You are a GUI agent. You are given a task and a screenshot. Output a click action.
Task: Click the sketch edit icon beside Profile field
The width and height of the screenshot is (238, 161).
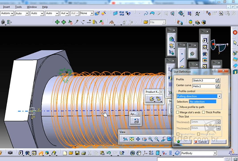(218, 80)
